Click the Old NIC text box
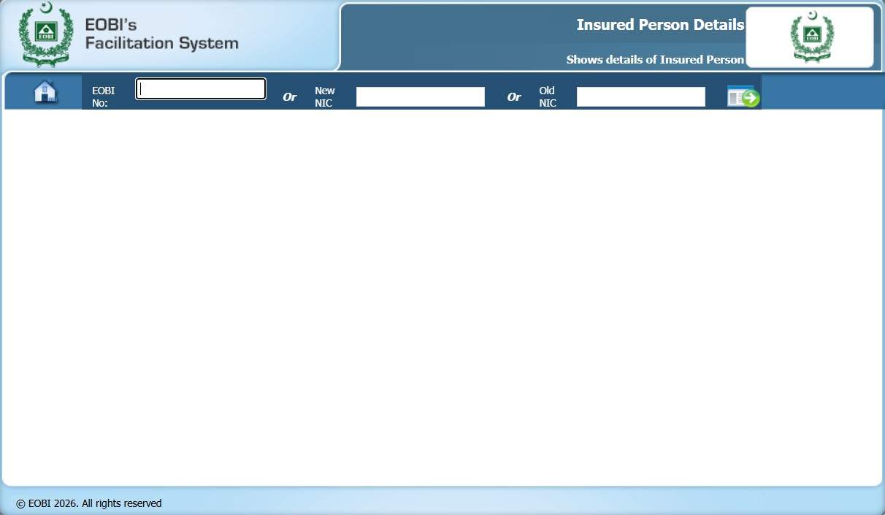The height and width of the screenshot is (515, 885). click(640, 96)
